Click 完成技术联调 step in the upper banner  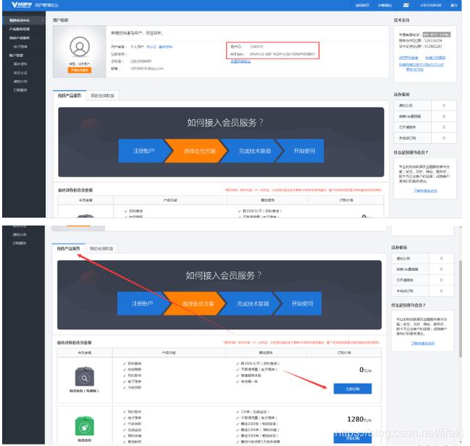(254, 151)
